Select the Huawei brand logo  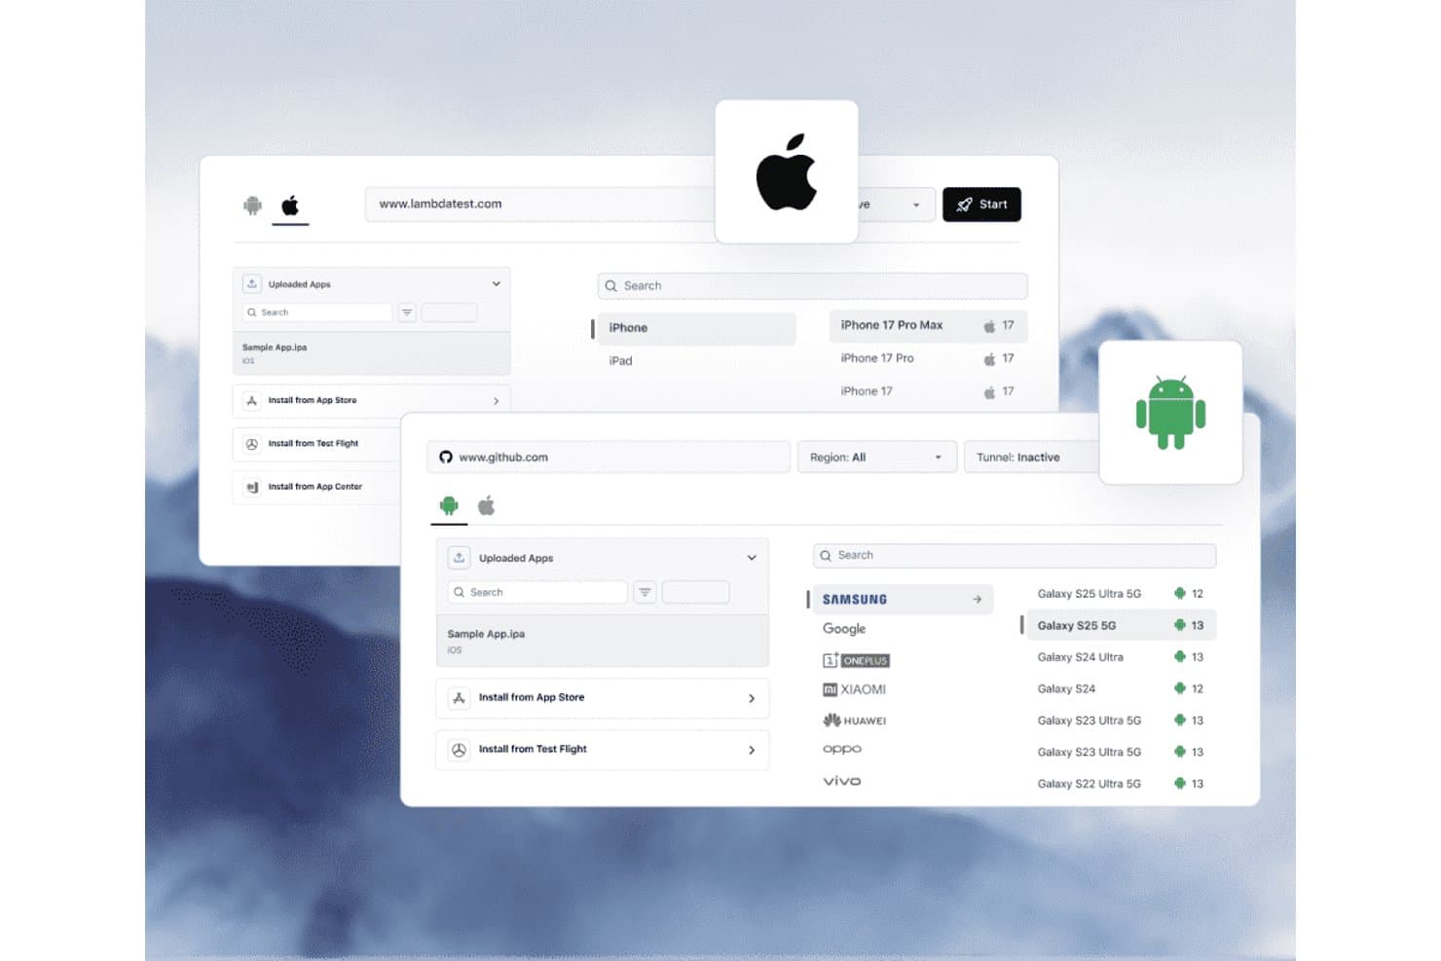[854, 721]
